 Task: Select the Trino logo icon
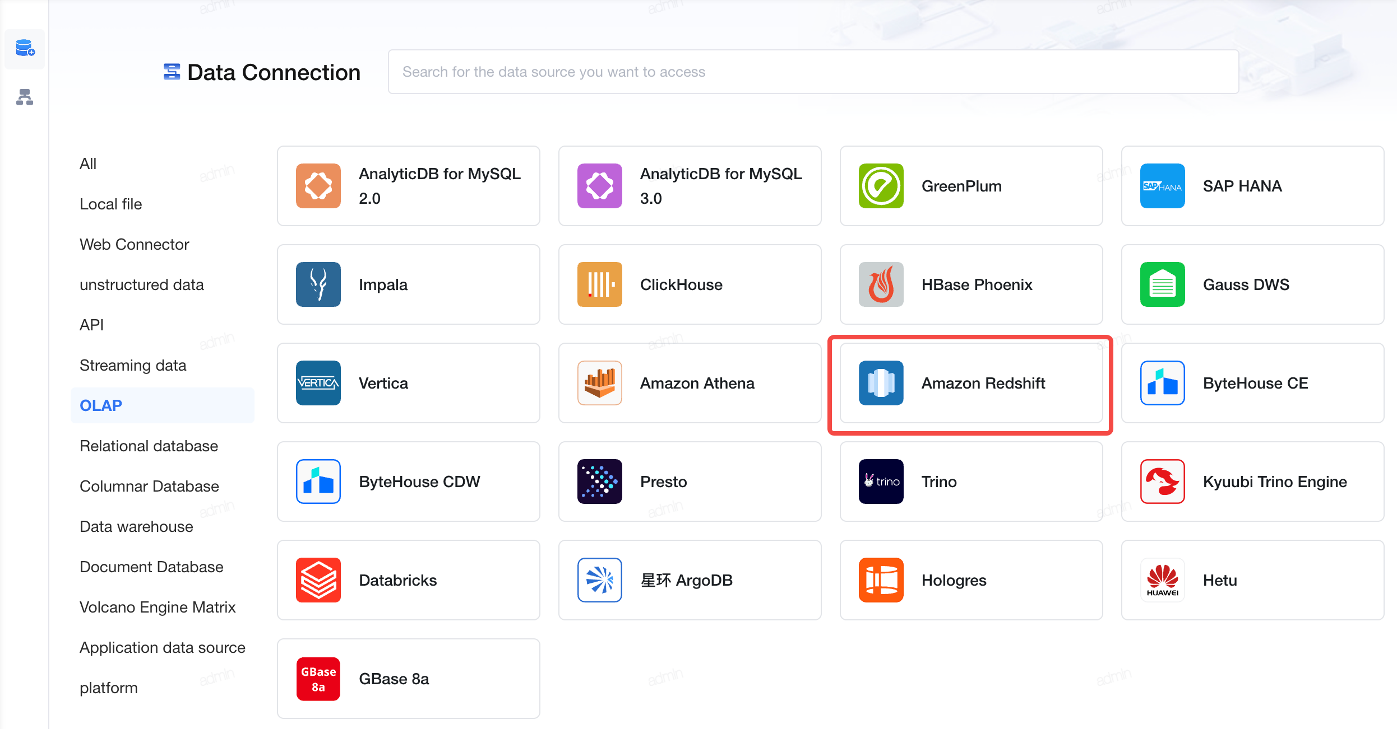(881, 482)
